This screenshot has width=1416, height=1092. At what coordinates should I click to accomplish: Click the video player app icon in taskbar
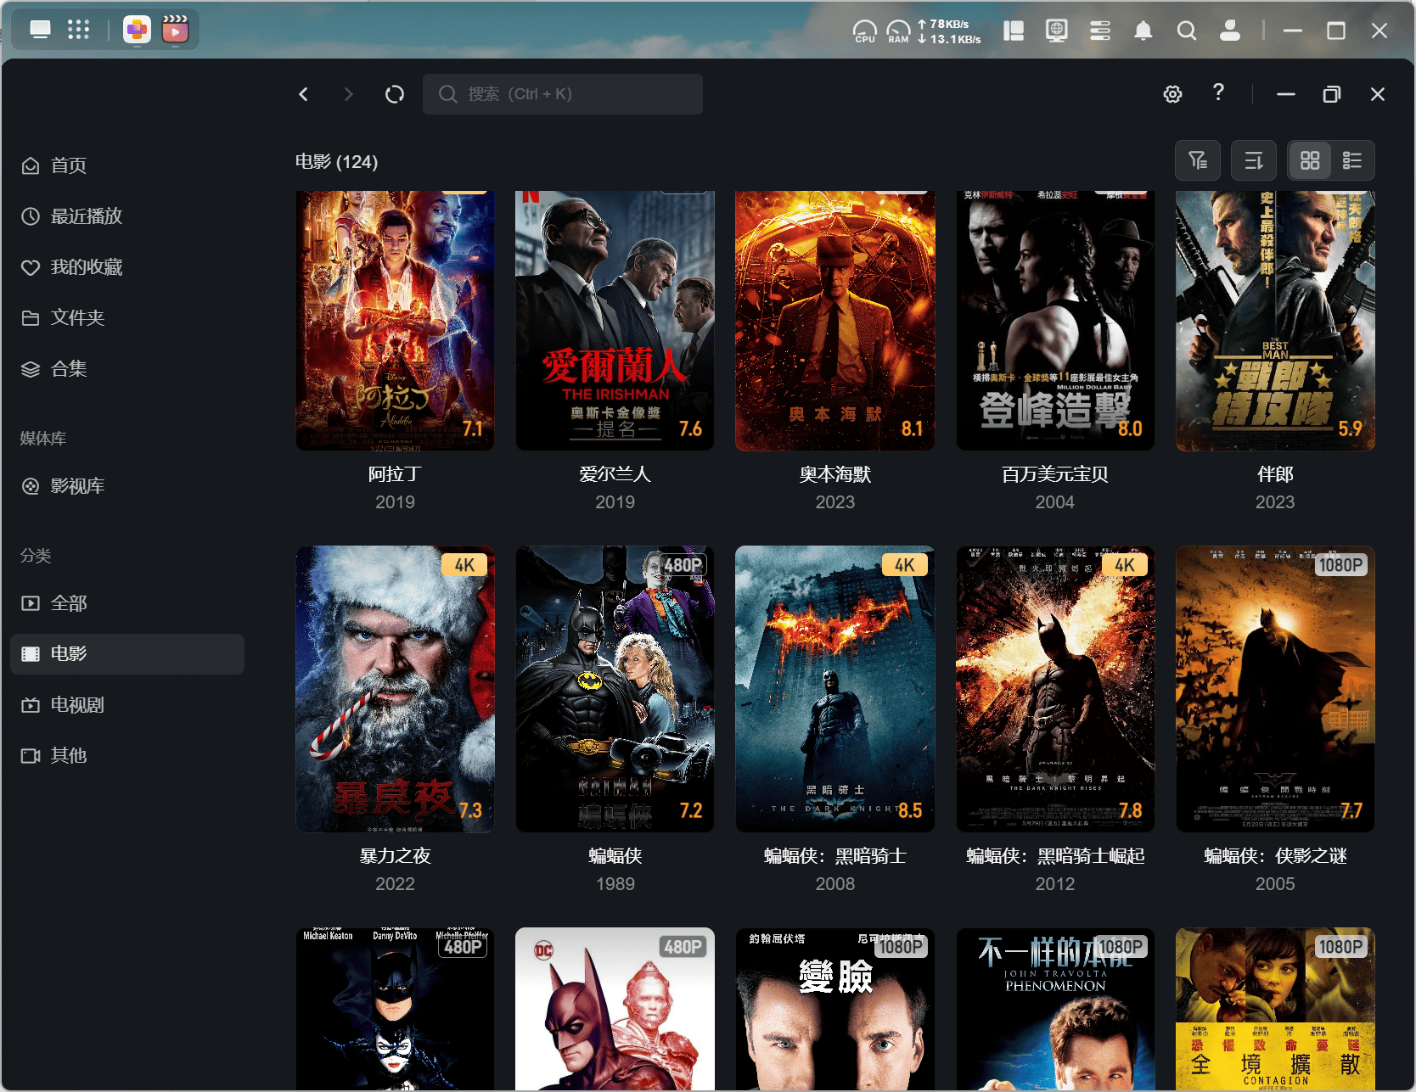(175, 31)
